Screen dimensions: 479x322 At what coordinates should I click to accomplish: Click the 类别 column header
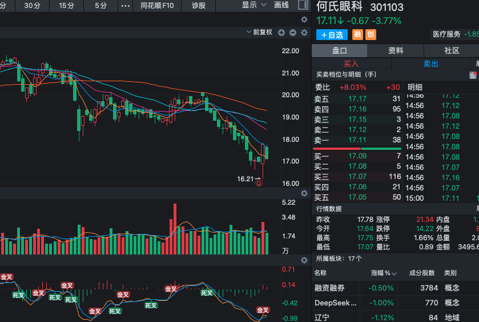click(x=450, y=273)
